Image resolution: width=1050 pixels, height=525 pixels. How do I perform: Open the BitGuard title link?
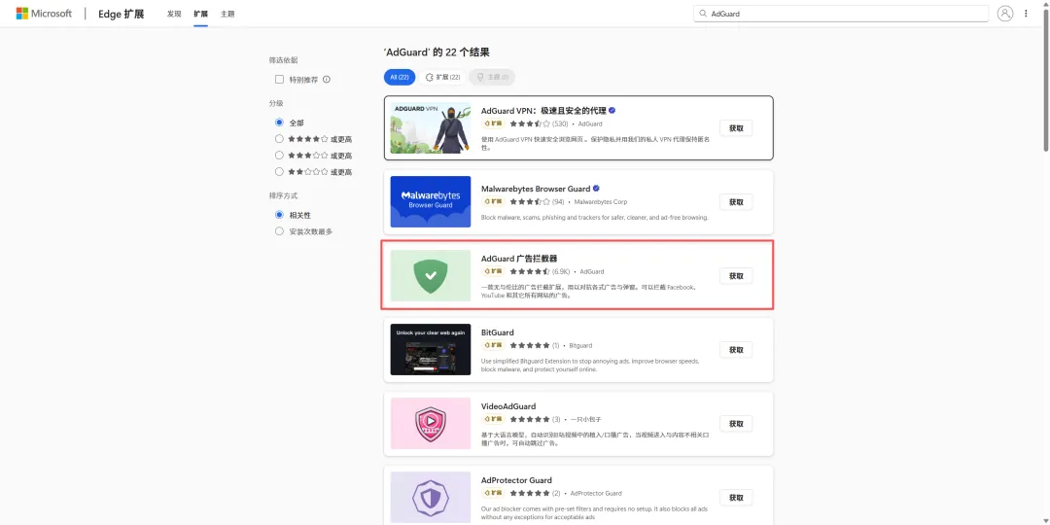(x=498, y=332)
